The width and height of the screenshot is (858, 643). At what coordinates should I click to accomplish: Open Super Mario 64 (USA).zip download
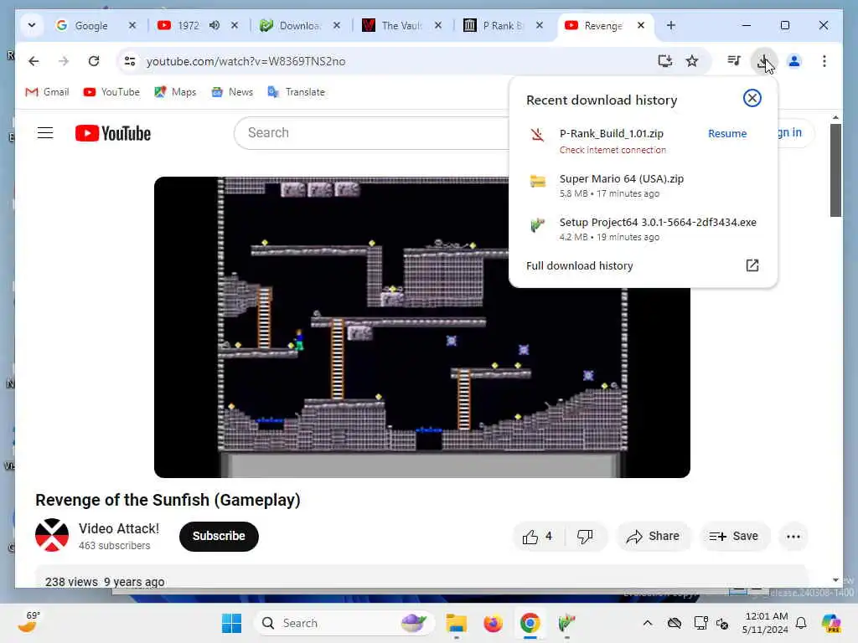[x=643, y=185]
